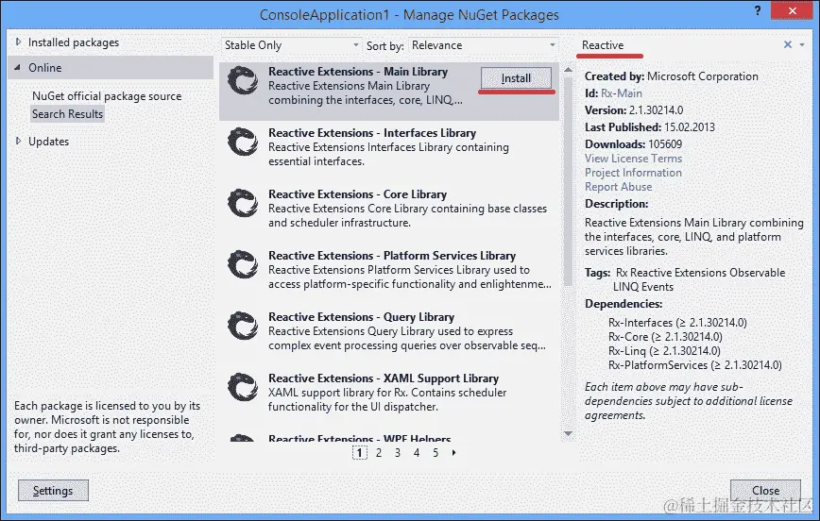Close the Manage NuGet Packages dialog via Close button
This screenshot has height=521, width=820.
tap(765, 491)
